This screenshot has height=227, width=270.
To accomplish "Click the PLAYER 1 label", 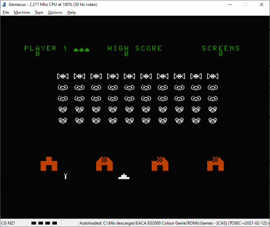I will coord(45,49).
